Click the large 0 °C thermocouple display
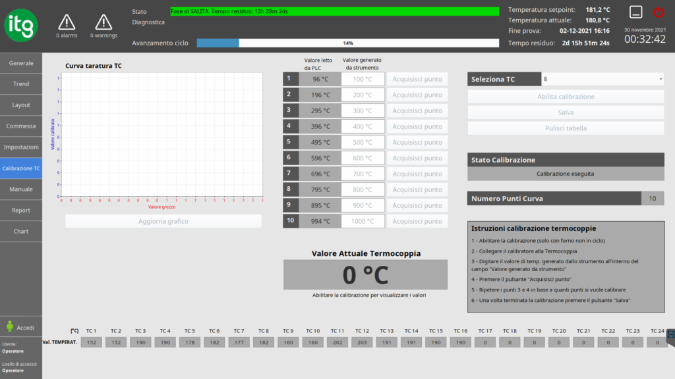 coord(365,274)
